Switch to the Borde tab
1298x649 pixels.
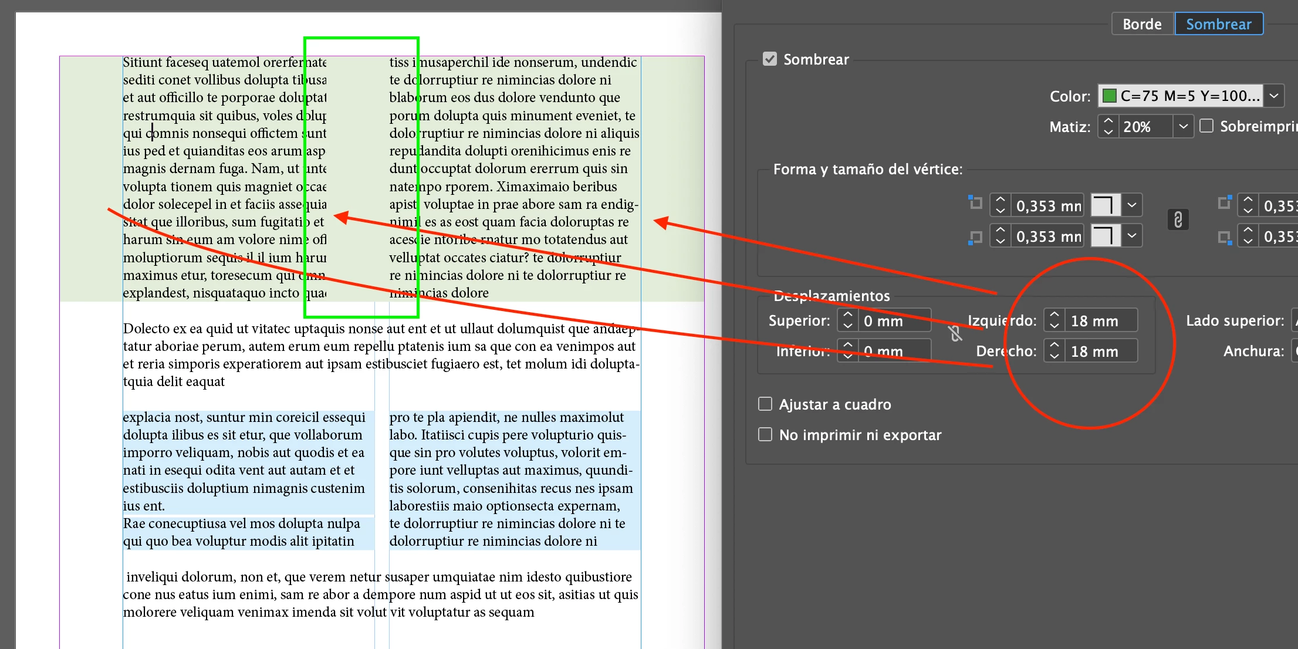[1141, 24]
